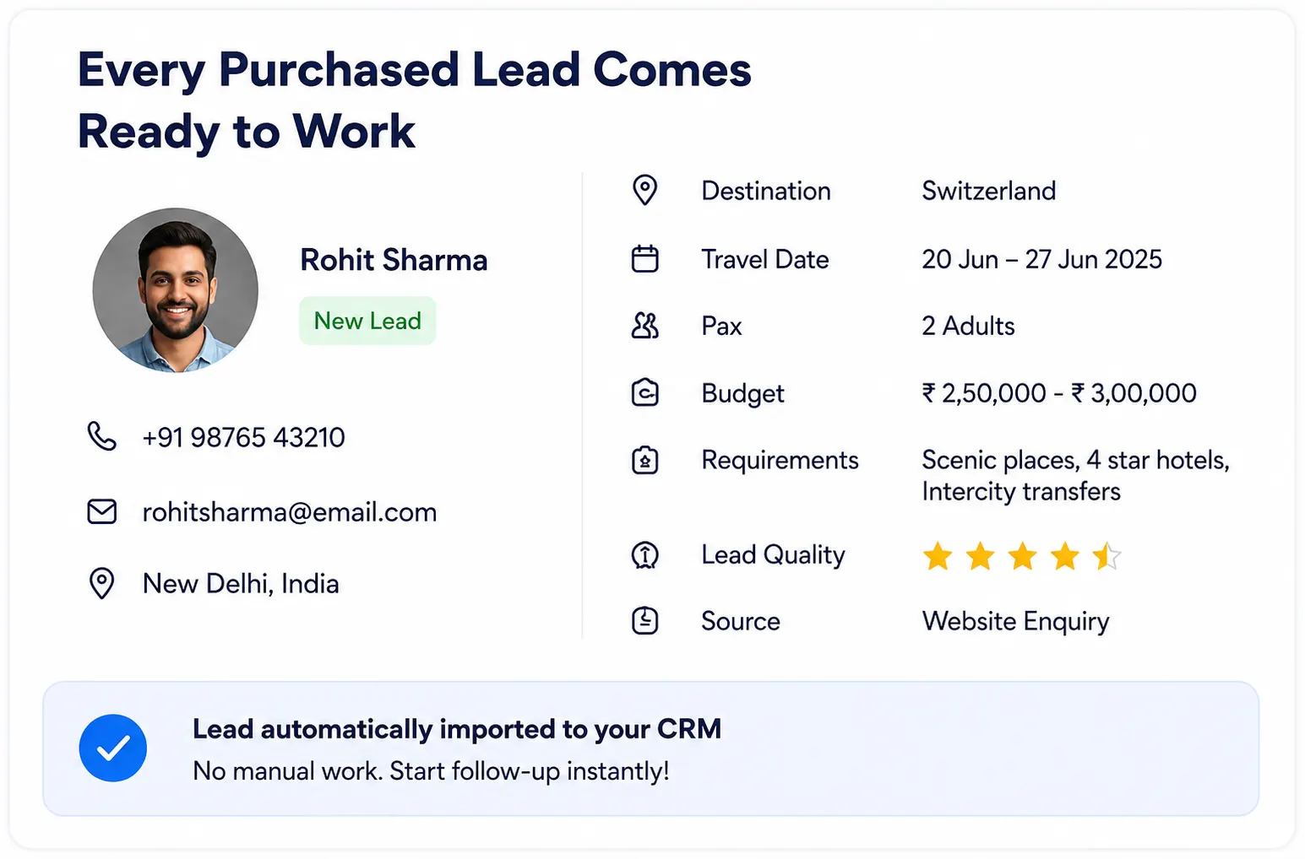Click the blue checkmark circle
1305x859 pixels.
tap(113, 748)
